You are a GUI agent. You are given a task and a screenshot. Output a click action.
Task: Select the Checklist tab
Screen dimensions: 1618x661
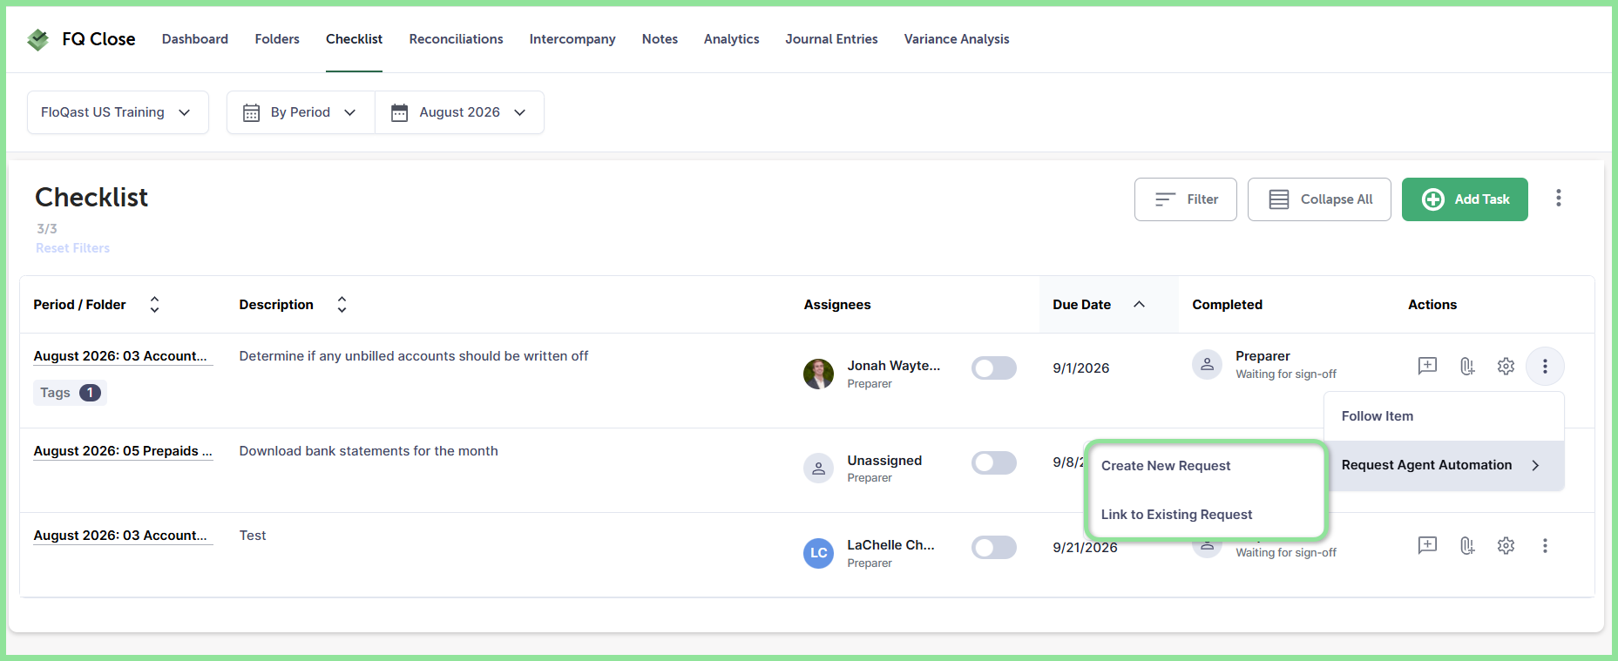[354, 39]
